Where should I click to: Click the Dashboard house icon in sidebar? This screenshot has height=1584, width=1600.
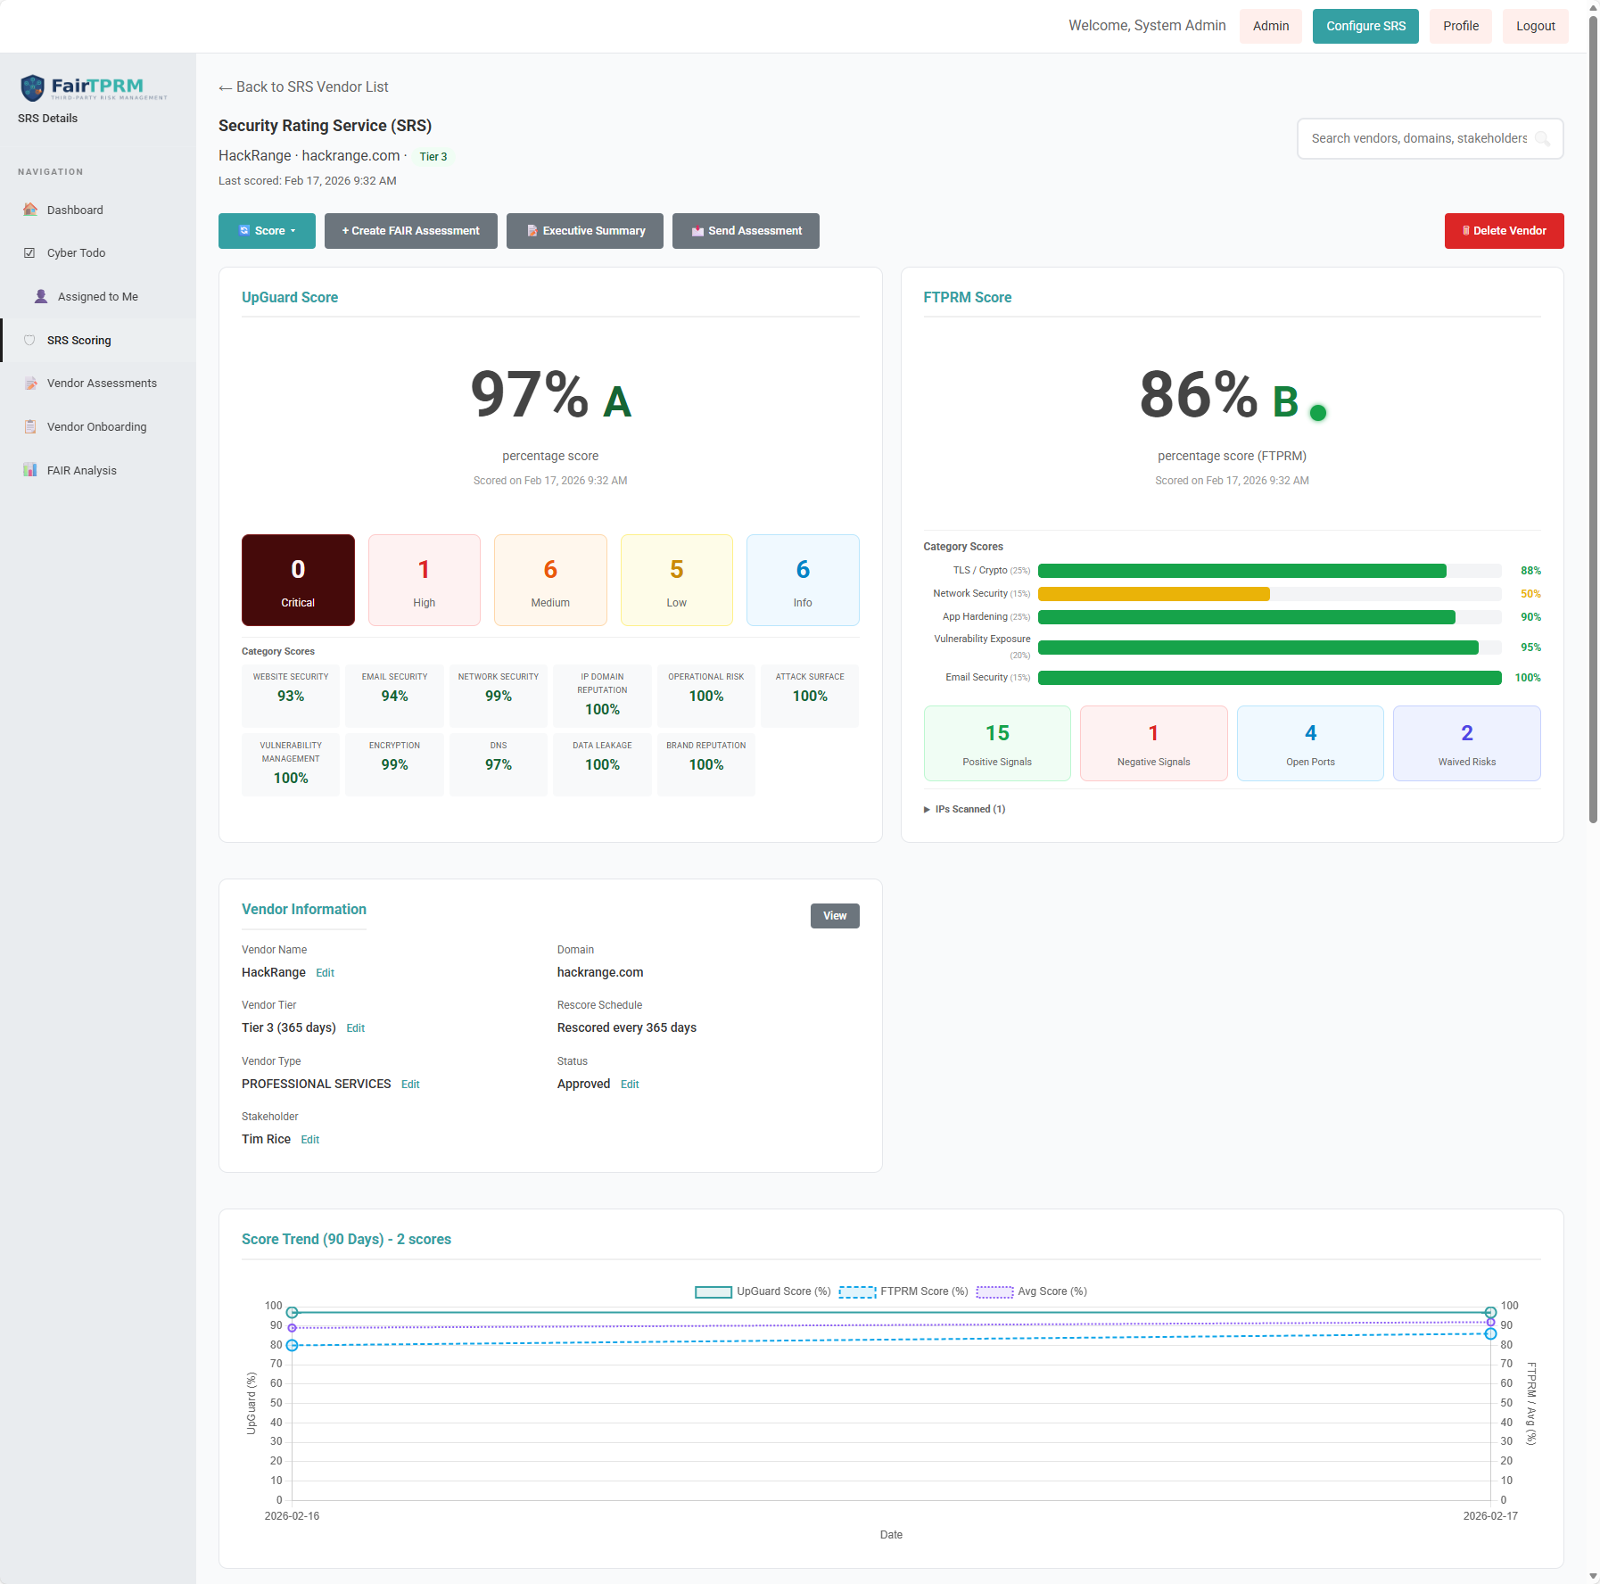[x=30, y=210]
